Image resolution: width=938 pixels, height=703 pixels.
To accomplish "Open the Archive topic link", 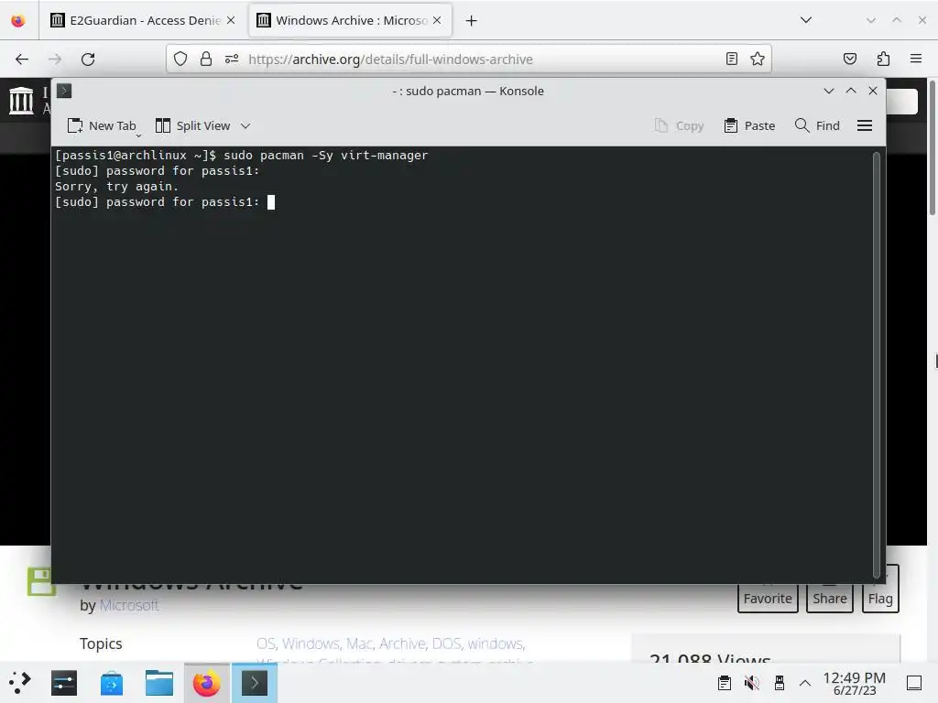I will 403,644.
